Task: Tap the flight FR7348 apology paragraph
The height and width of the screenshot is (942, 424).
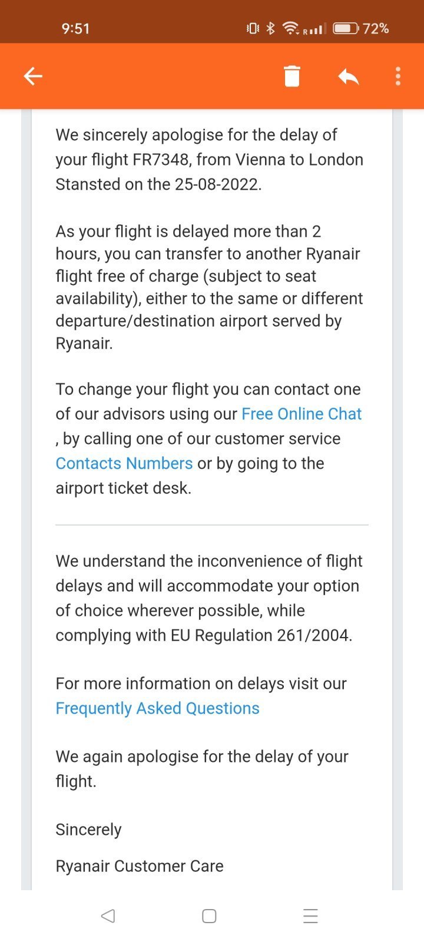Action: (x=209, y=160)
